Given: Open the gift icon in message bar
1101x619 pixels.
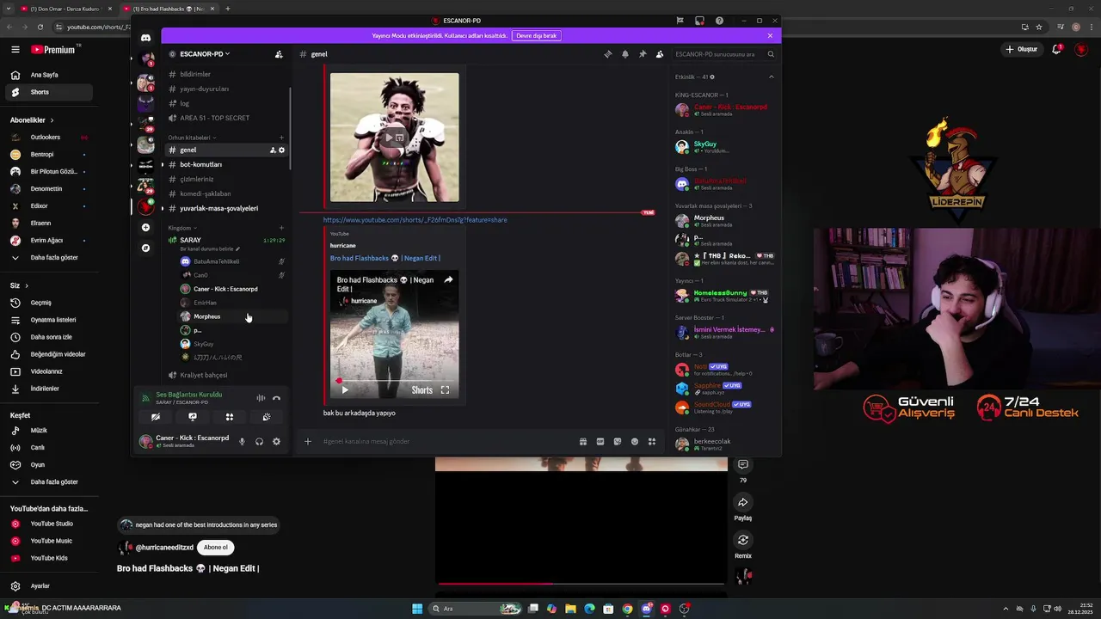Looking at the screenshot, I should pyautogui.click(x=583, y=442).
